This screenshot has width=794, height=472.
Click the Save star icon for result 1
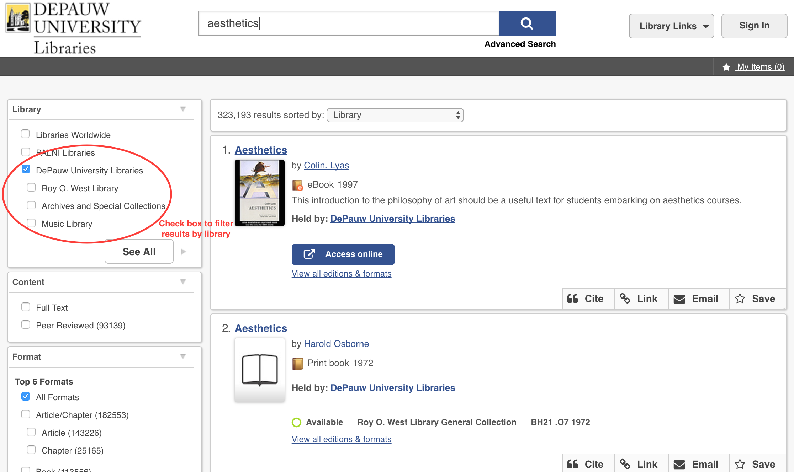pyautogui.click(x=740, y=299)
